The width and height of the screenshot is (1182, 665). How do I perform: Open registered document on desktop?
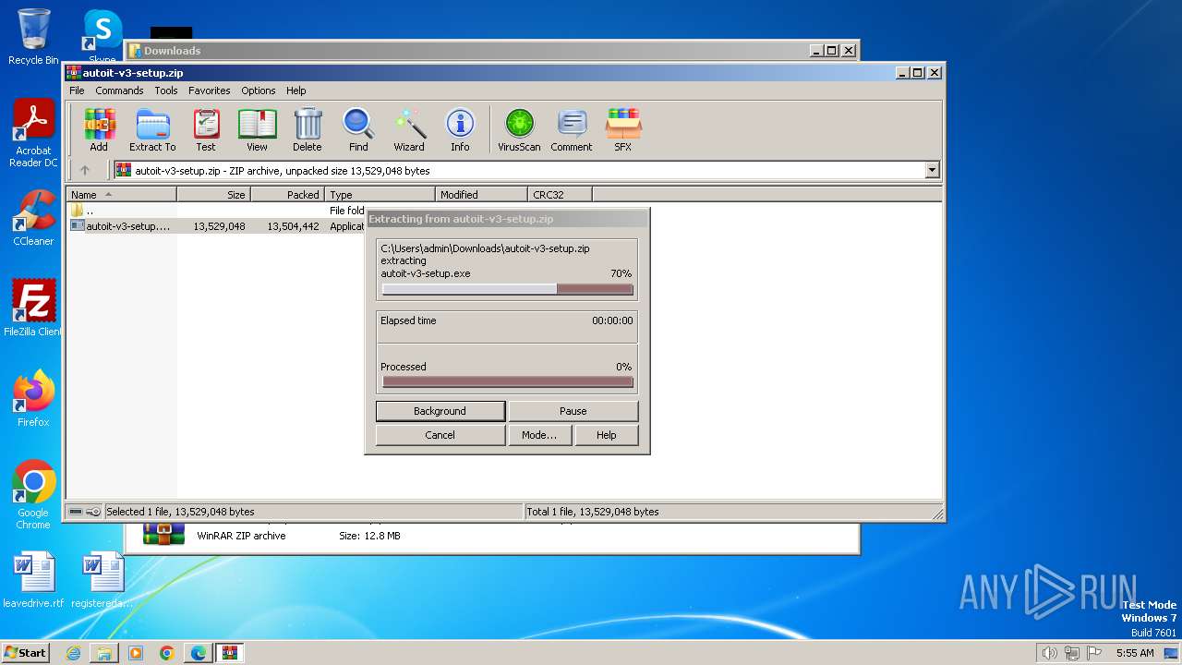(102, 580)
